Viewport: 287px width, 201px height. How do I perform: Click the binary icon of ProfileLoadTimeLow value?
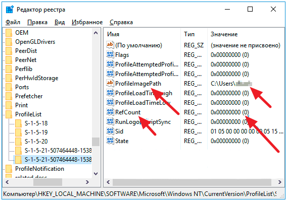click(110, 102)
